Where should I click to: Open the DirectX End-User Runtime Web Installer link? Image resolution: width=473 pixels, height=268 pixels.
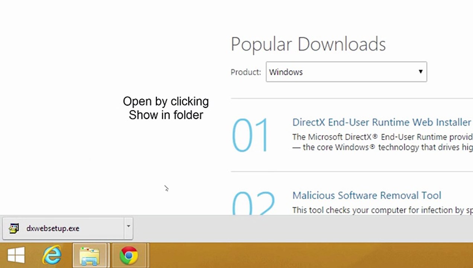click(x=382, y=122)
